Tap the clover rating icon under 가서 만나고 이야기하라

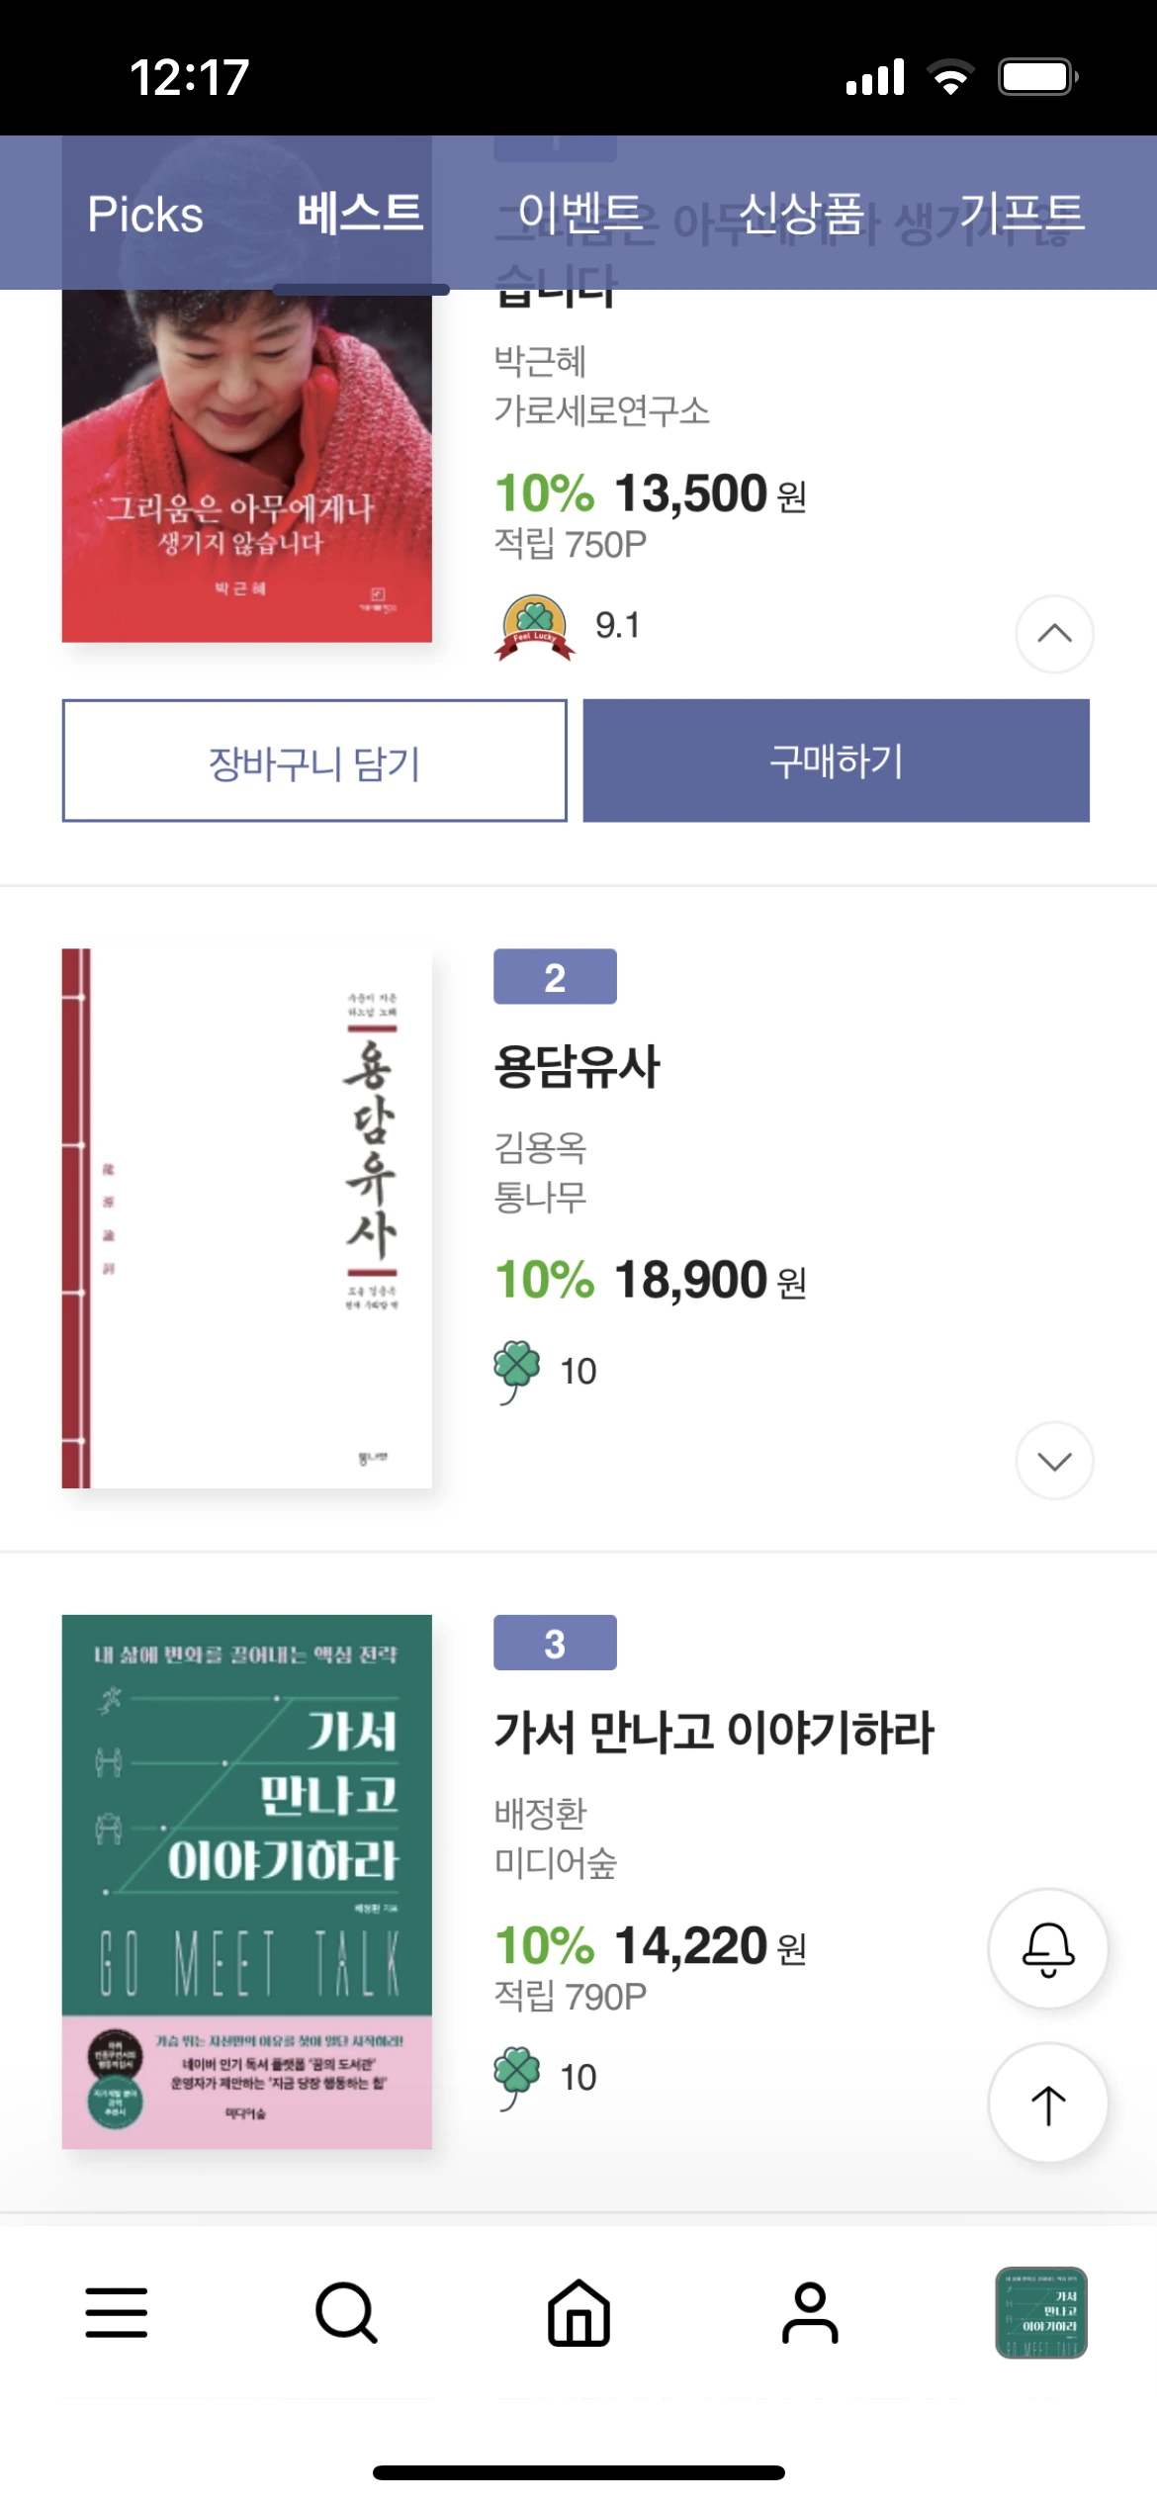click(517, 2078)
